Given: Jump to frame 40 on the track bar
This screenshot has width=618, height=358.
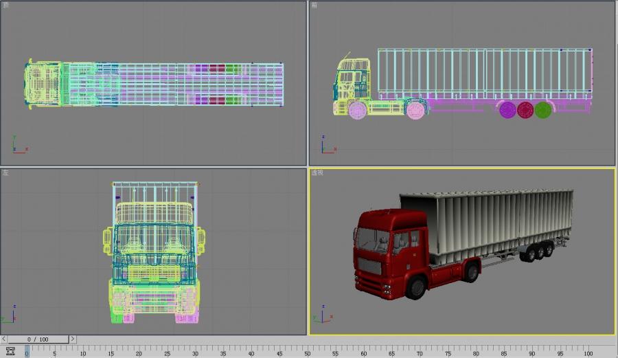Looking at the screenshot, I should 251,353.
